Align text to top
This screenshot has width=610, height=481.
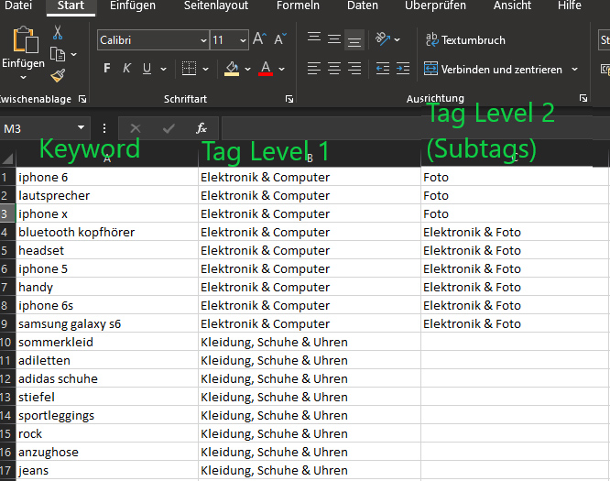pyautogui.click(x=314, y=39)
